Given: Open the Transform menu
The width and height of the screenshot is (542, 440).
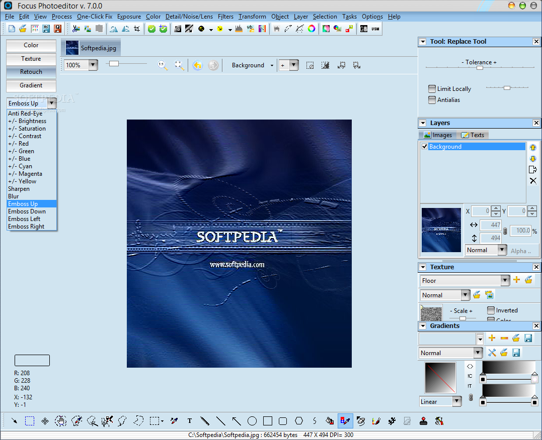Looking at the screenshot, I should pos(252,17).
